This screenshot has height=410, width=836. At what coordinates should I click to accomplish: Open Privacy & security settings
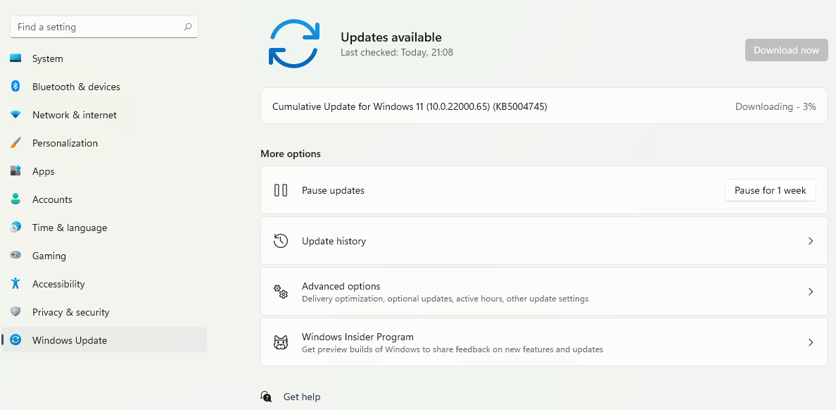[x=104, y=312]
